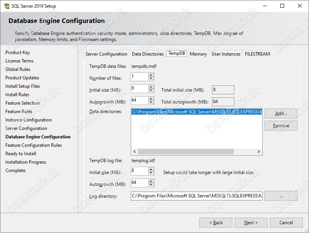The image size is (309, 233).
Task: Increase log file Autogrowth spinner
Action: (x=151, y=181)
